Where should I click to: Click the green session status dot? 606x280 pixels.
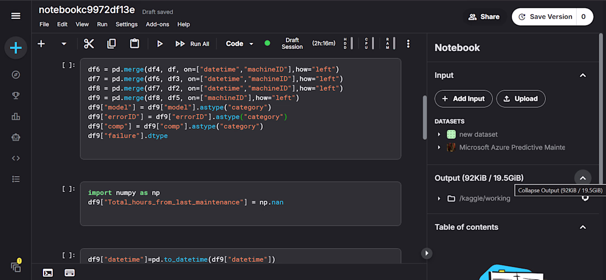[x=267, y=43]
